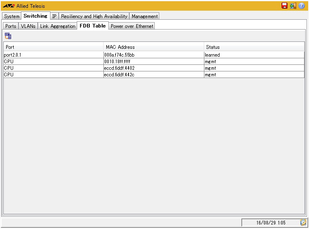Screen dimensions: 309x229
Task: Click the MAC Address column header
Action: click(153, 47)
